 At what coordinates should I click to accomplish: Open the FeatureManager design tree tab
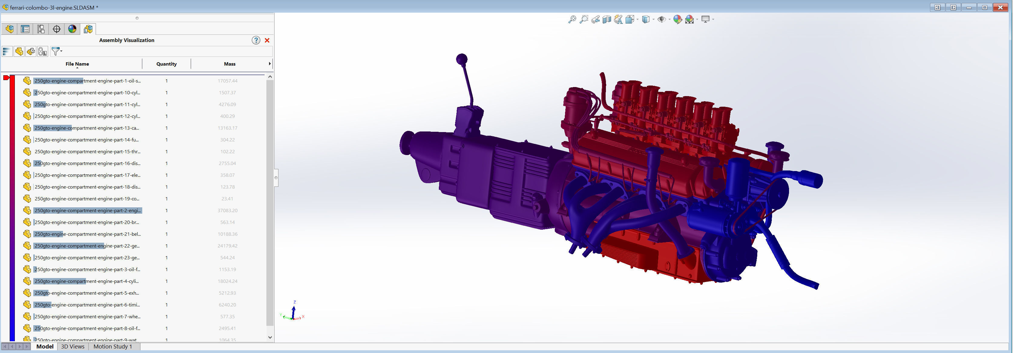(x=10, y=29)
